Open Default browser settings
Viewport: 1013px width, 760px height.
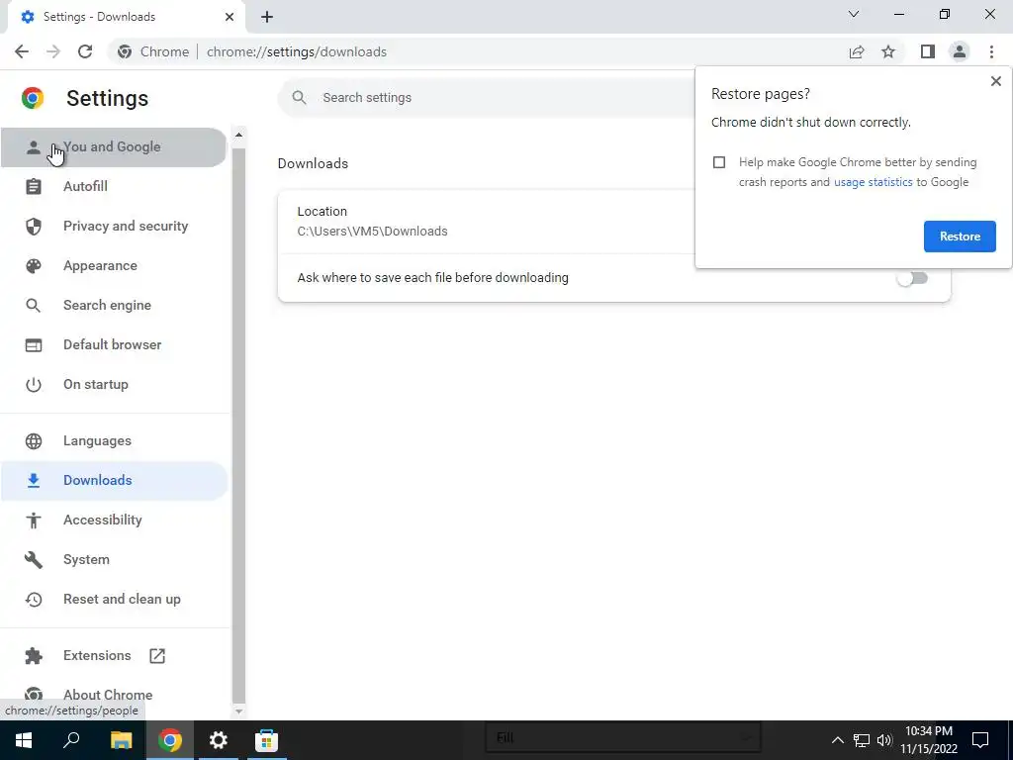point(114,345)
